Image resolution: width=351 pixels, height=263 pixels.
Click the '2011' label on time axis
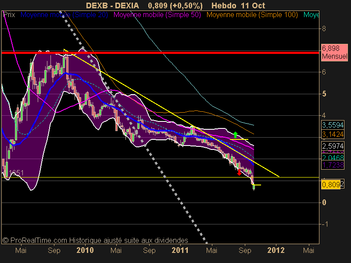pyautogui.click(x=180, y=250)
